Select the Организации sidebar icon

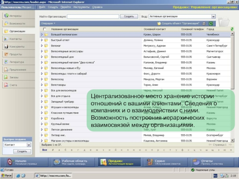(6, 31)
